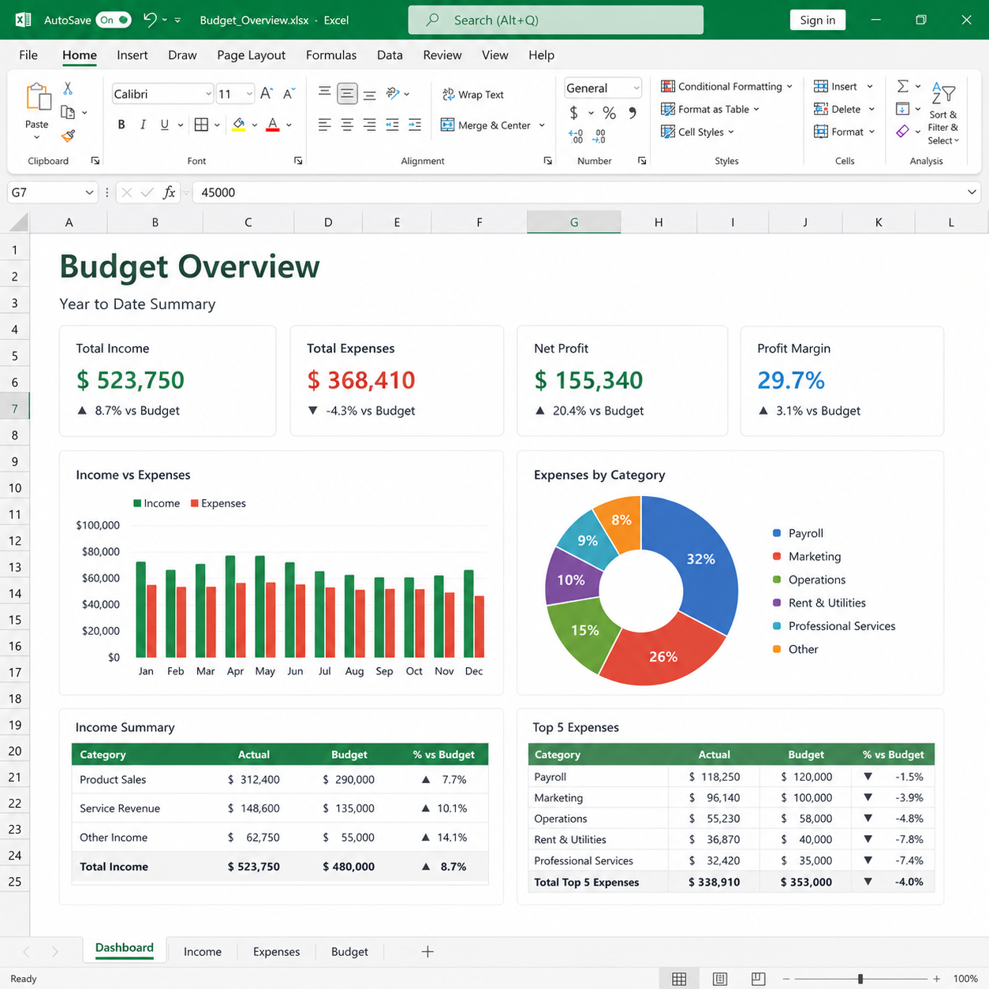This screenshot has height=989, width=989.
Task: Click Increase Decimal icon
Action: point(576,136)
